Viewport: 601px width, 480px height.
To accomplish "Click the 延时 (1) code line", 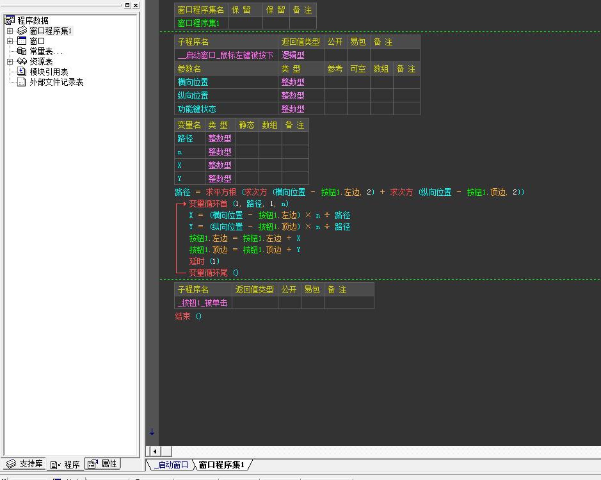I will [204, 261].
